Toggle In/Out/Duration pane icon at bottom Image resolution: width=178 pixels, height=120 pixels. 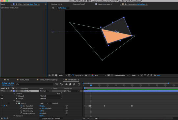[7, 118]
